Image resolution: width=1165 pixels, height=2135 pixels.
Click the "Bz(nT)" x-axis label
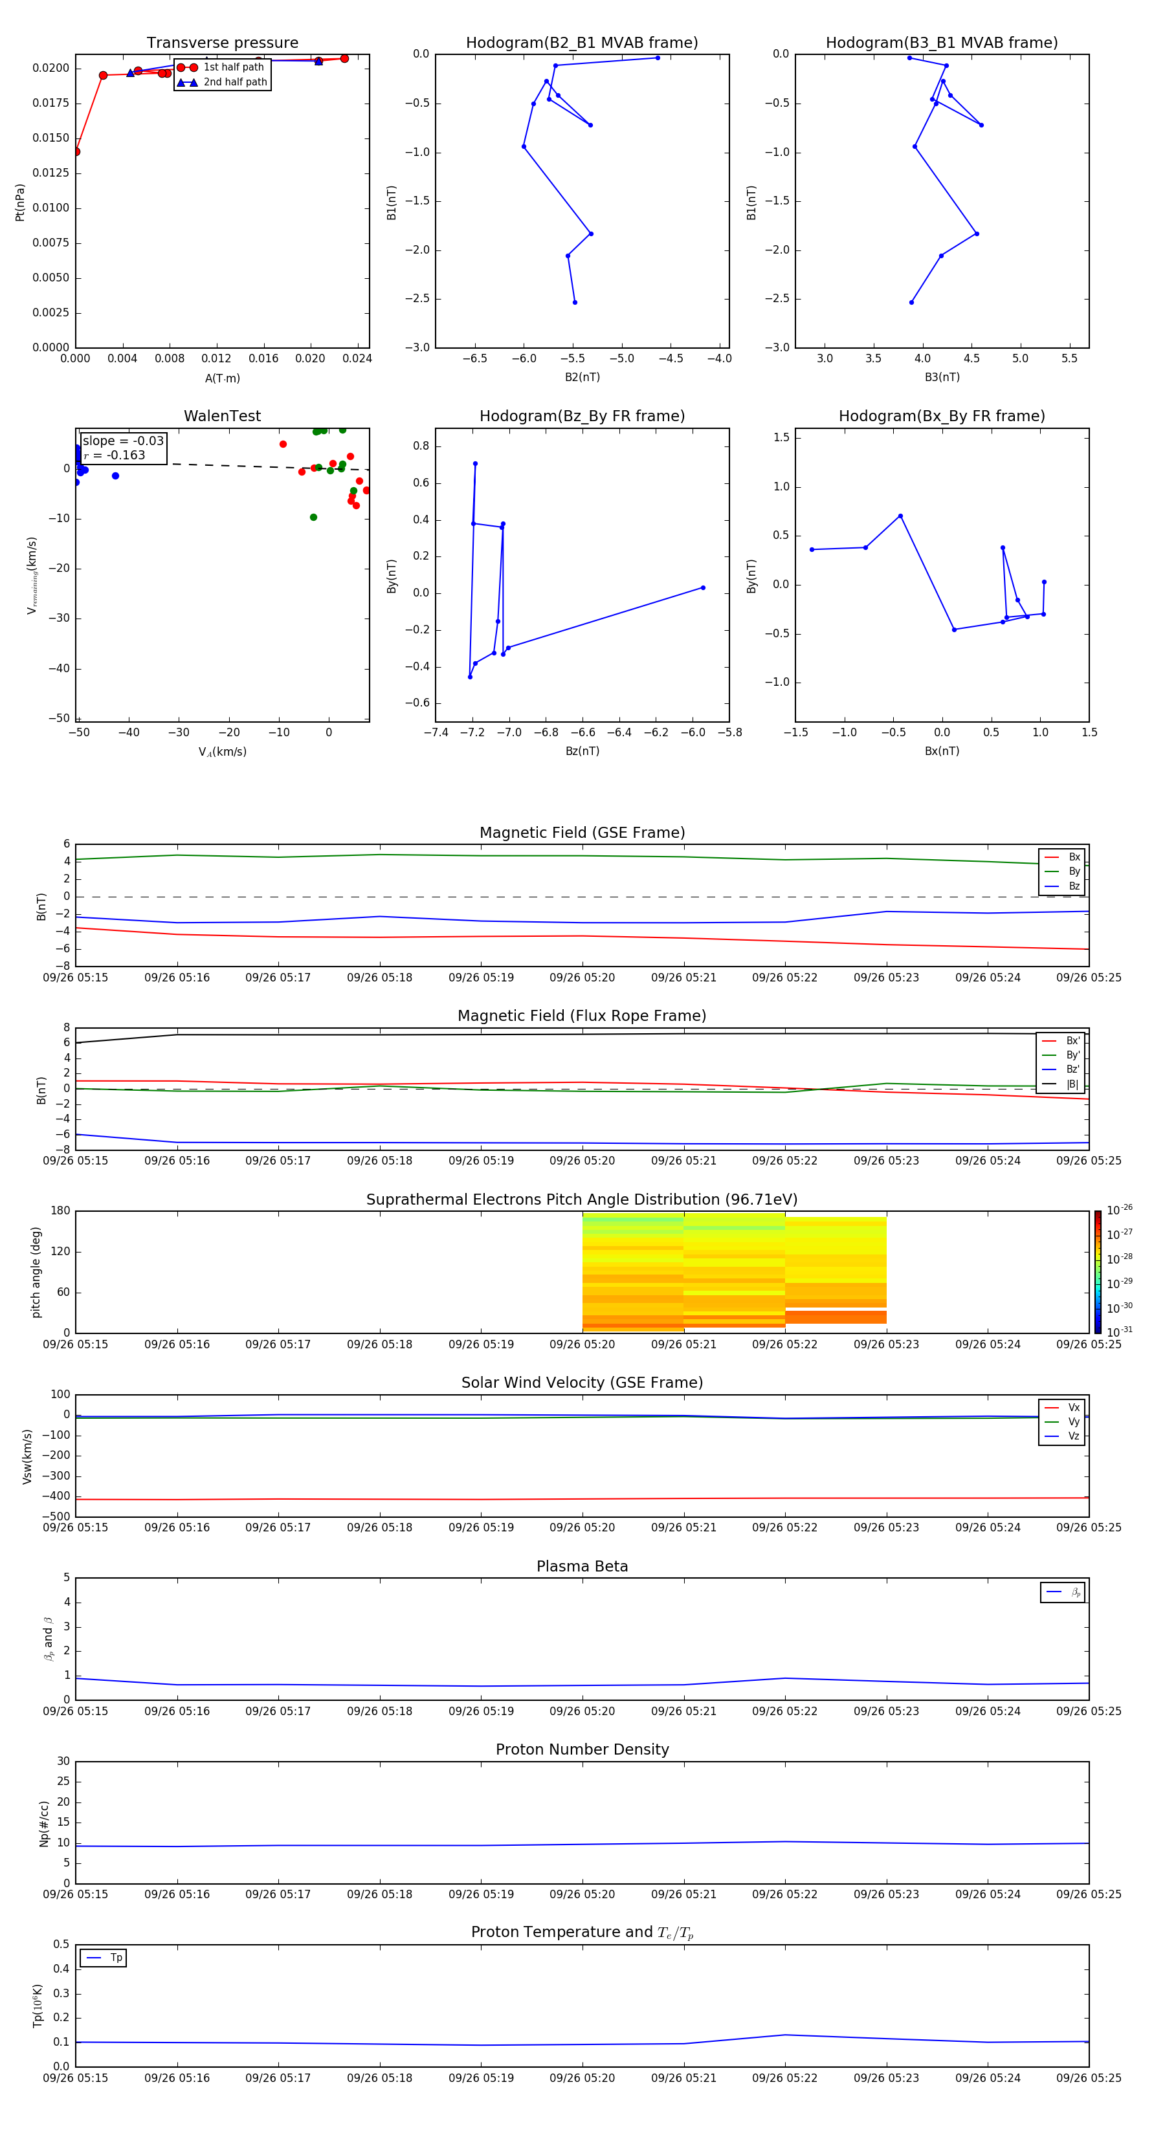pos(582,751)
